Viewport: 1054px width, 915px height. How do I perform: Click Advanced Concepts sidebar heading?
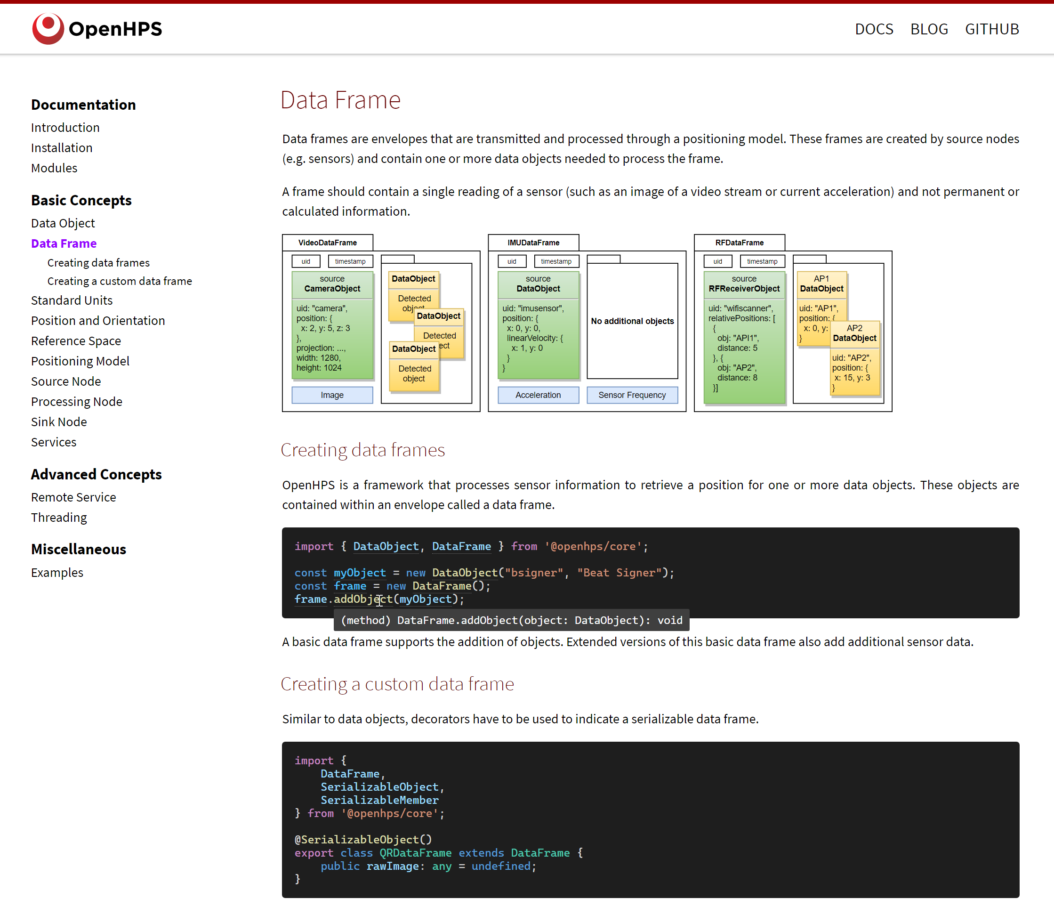tap(96, 474)
